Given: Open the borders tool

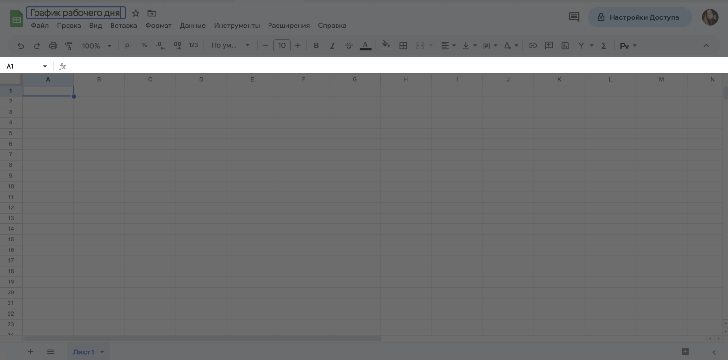Looking at the screenshot, I should coord(403,46).
